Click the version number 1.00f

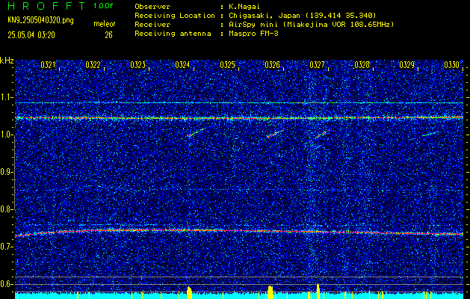point(103,6)
